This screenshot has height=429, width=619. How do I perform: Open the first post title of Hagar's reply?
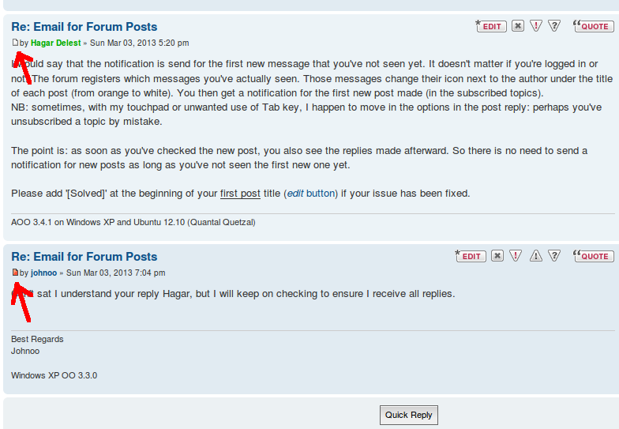[x=84, y=27]
